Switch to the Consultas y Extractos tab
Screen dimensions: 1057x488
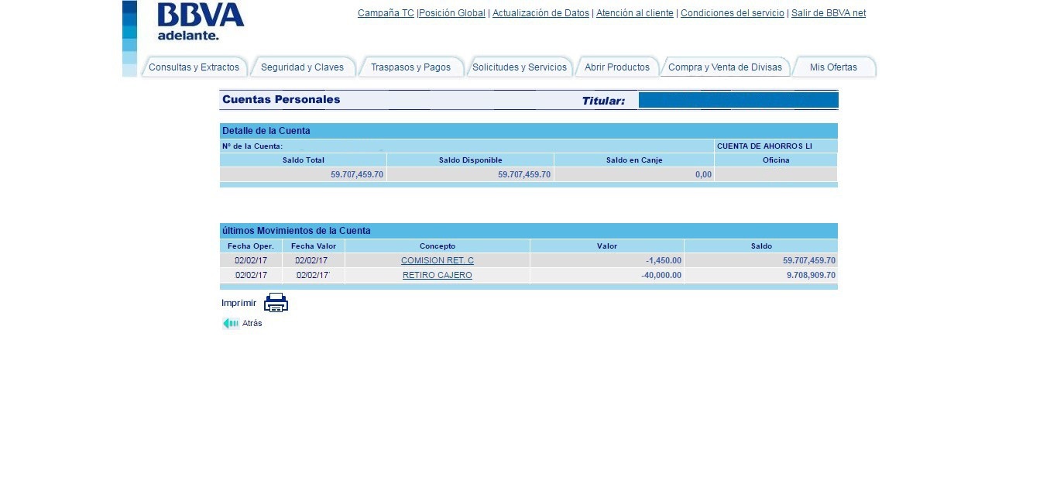(194, 67)
